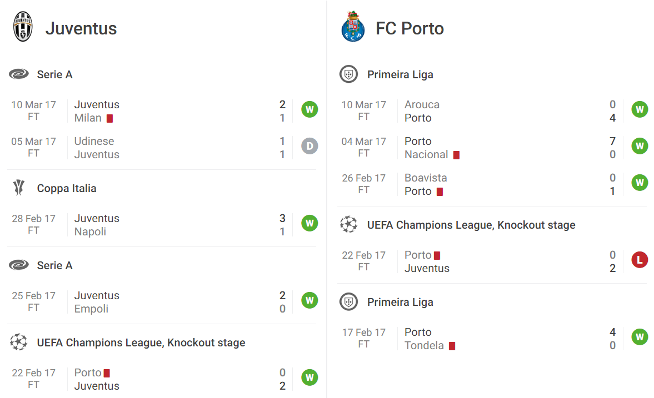Click the Juventus club crest logo
Viewport: 654px width, 398px height.
[x=23, y=27]
